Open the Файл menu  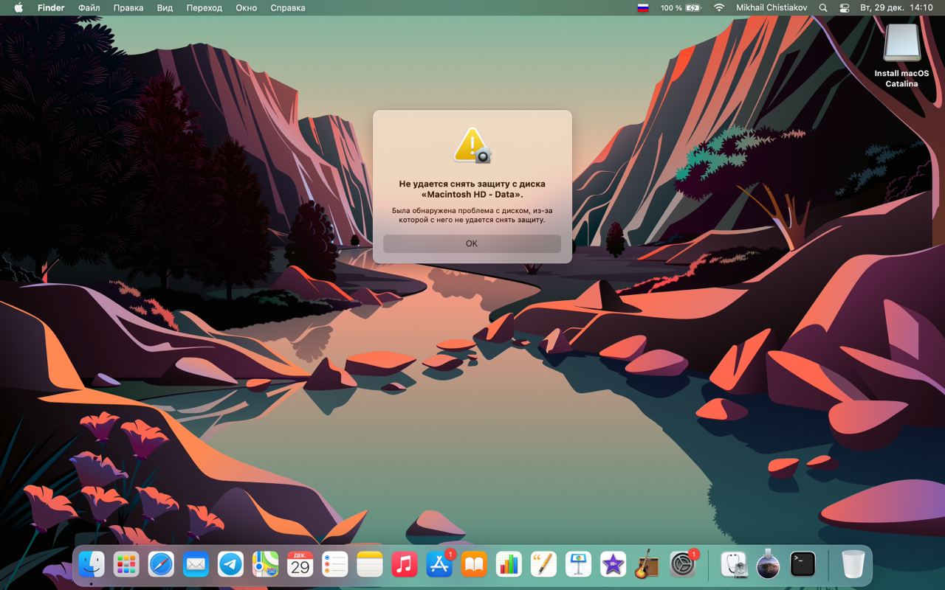89,7
